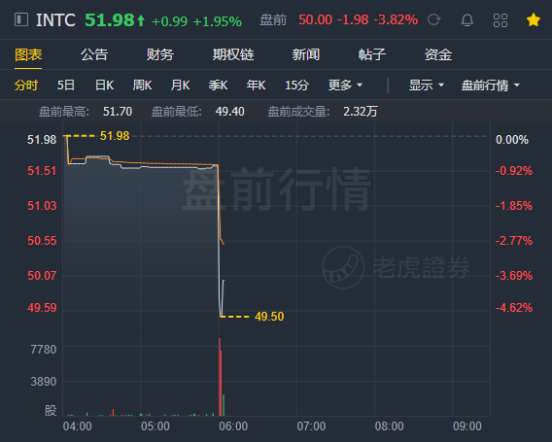552x442 pixels.
Task: Open the grid layout icon
Action: point(500,20)
